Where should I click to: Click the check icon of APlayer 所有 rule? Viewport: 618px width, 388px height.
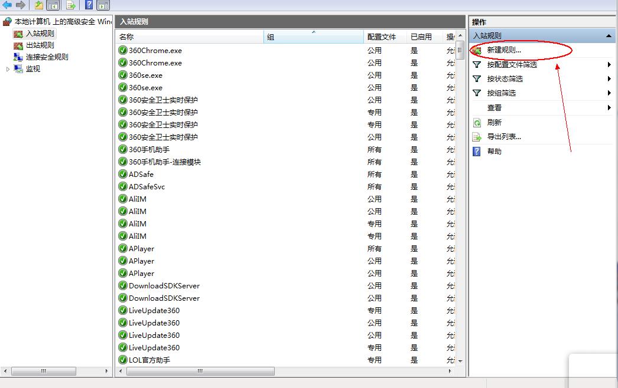122,248
